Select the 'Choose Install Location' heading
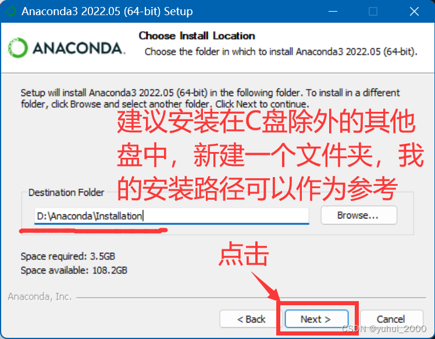This screenshot has height=339, width=435. (197, 36)
